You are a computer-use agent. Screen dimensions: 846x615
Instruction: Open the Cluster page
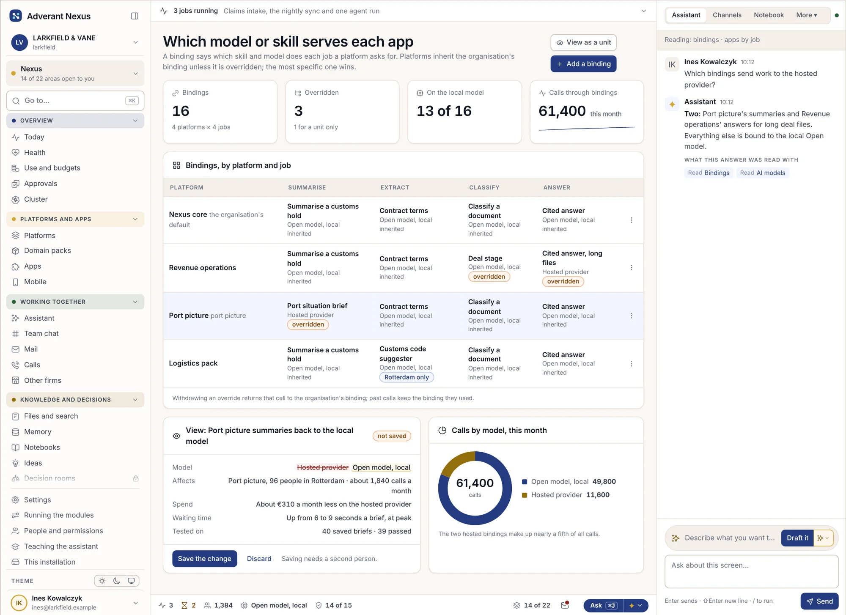point(36,199)
